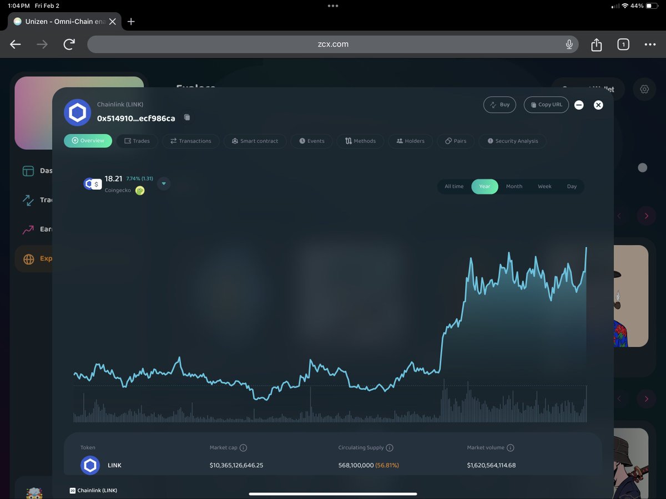Reload the zcx.com page
The height and width of the screenshot is (499, 666).
point(69,44)
